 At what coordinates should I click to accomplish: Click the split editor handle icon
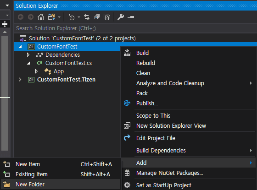tap(5, 24)
